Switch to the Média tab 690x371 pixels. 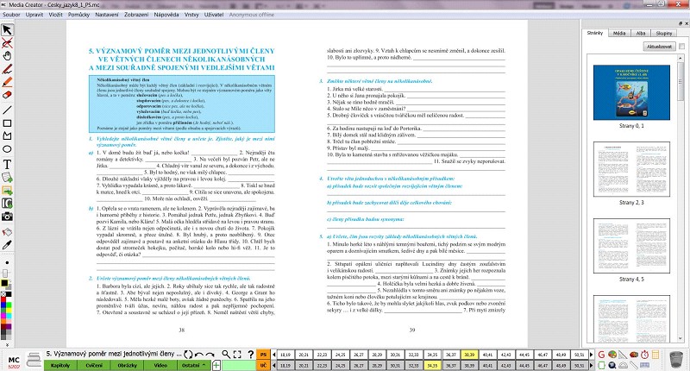coord(619,33)
